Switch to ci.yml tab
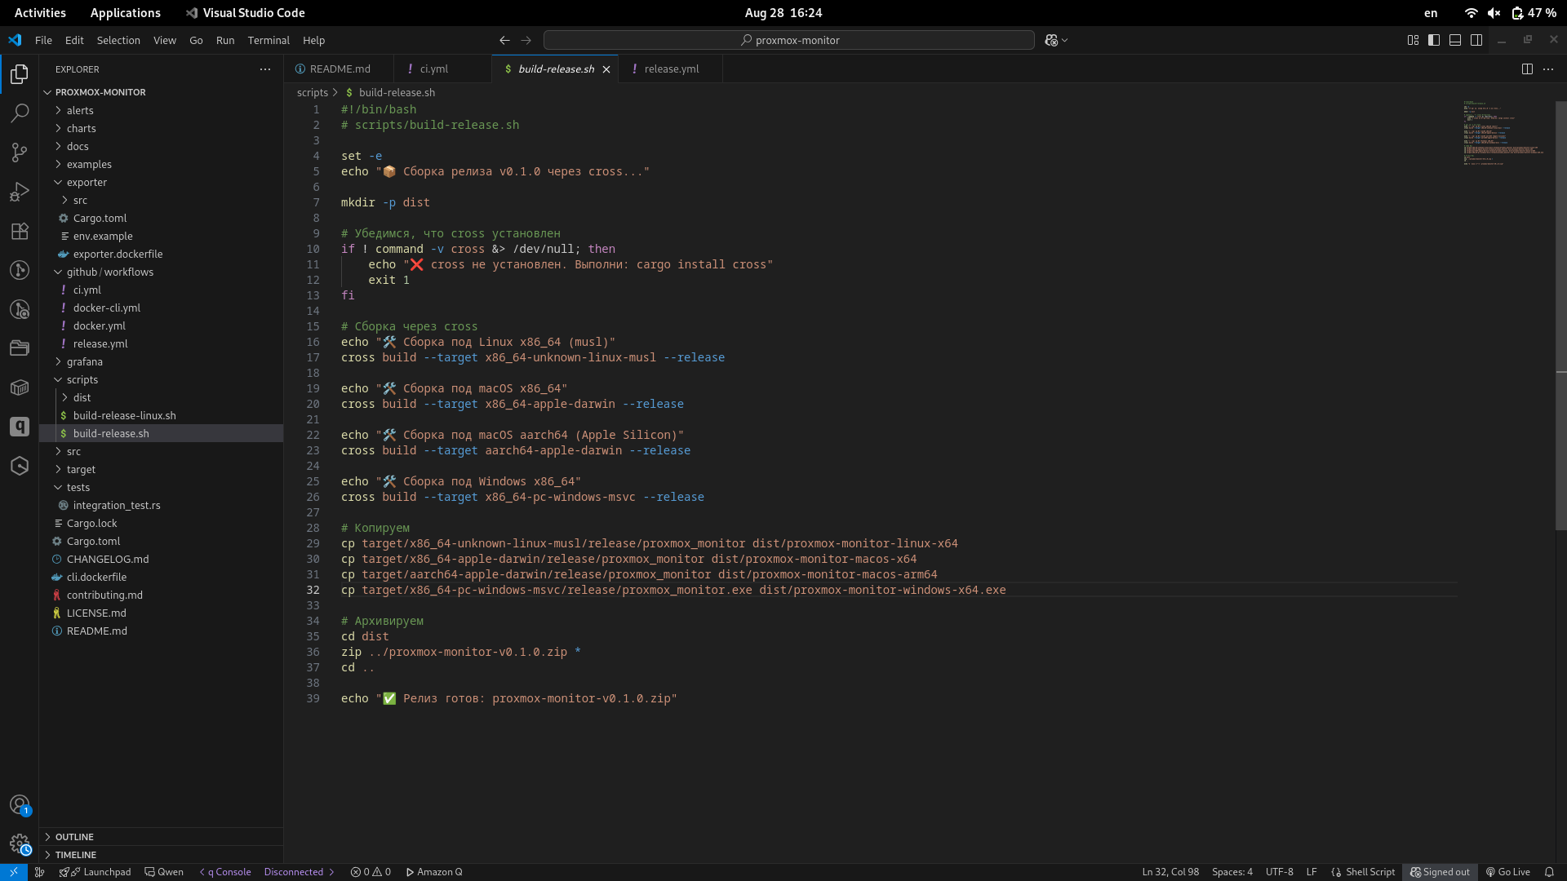This screenshot has width=1567, height=881. [442, 69]
